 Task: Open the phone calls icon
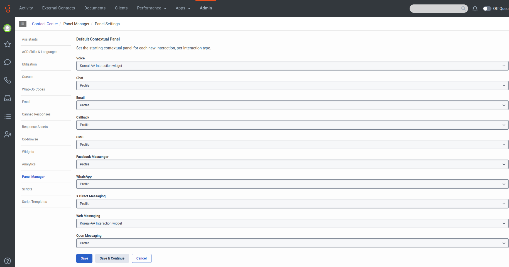click(8, 80)
